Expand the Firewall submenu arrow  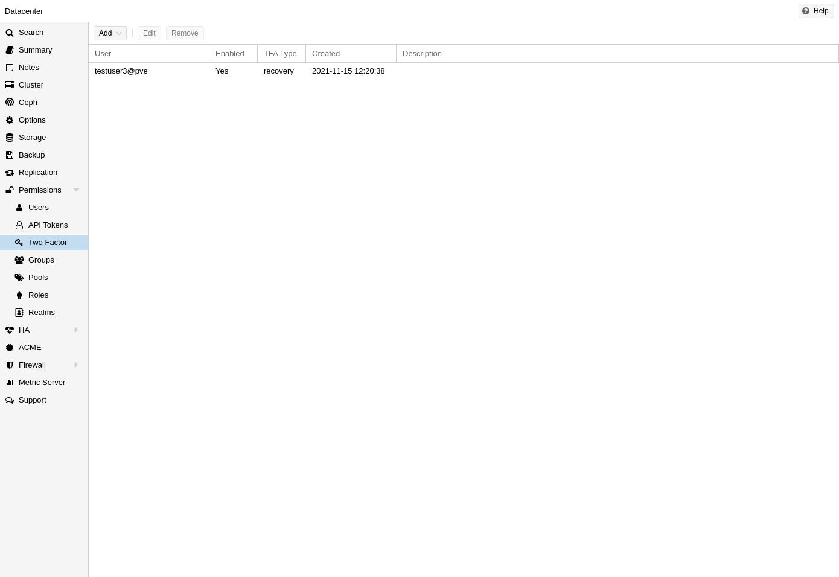click(x=76, y=365)
